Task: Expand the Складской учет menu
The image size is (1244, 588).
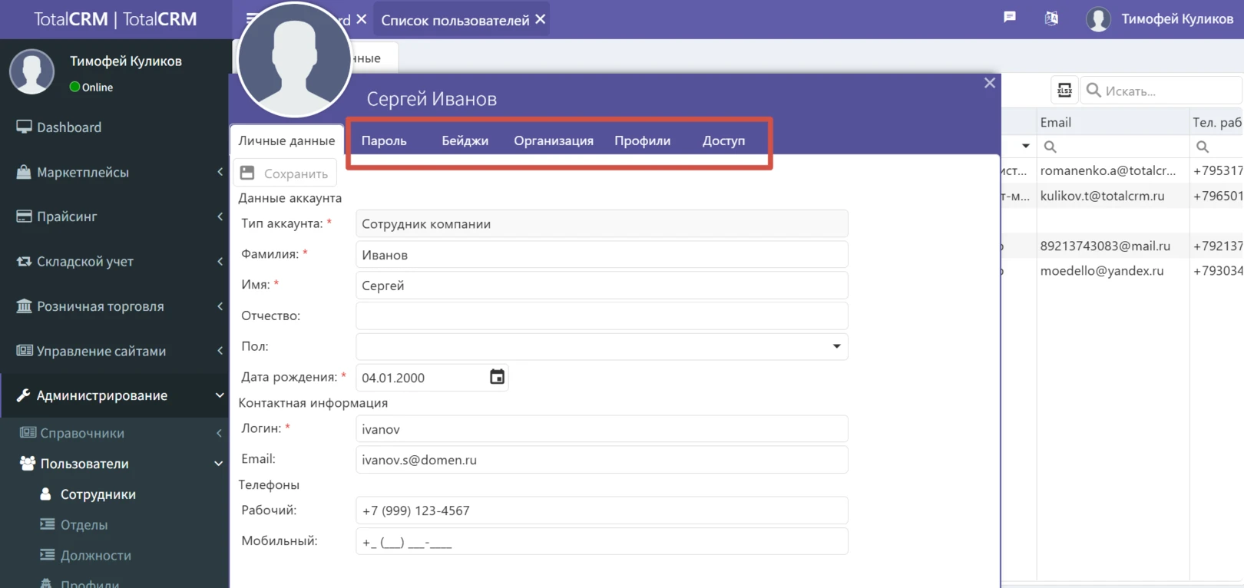Action: click(x=115, y=262)
